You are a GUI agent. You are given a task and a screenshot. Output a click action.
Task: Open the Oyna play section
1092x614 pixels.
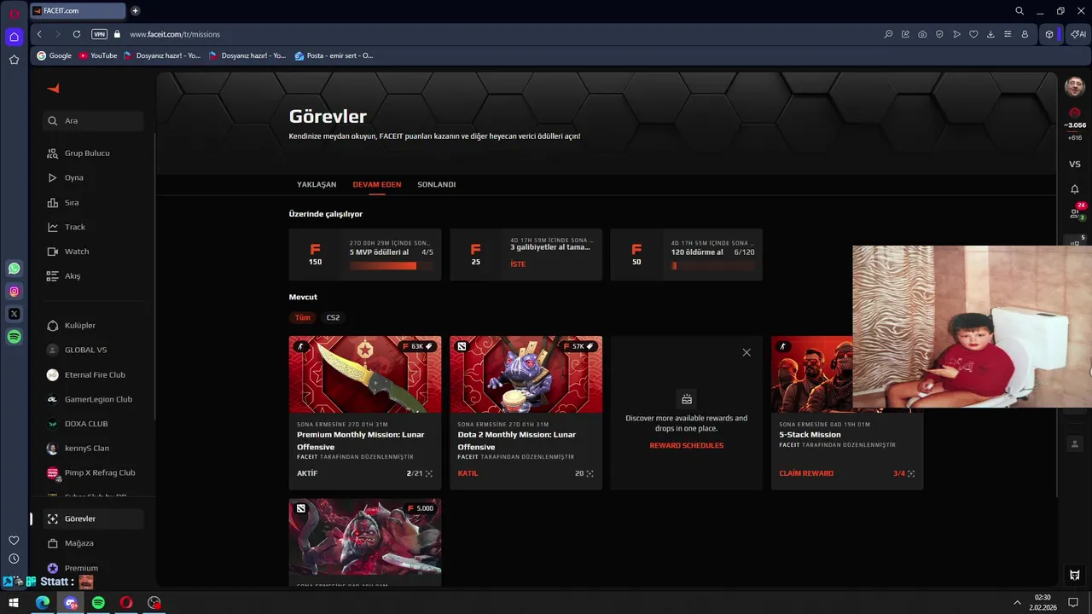(93, 177)
